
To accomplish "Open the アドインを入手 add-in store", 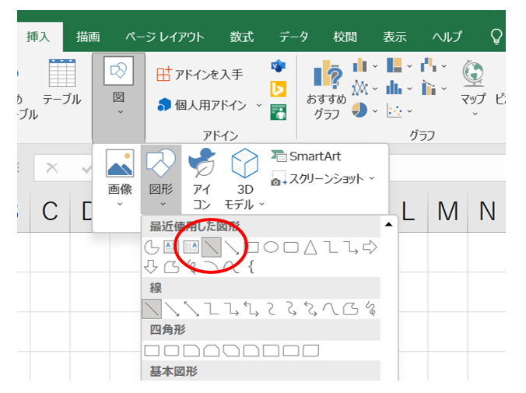I will (x=200, y=74).
